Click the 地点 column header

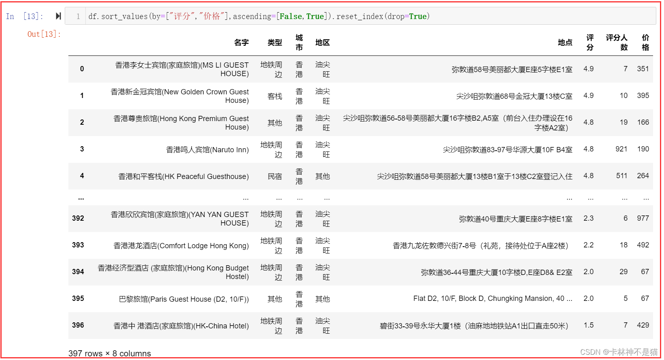click(x=565, y=43)
